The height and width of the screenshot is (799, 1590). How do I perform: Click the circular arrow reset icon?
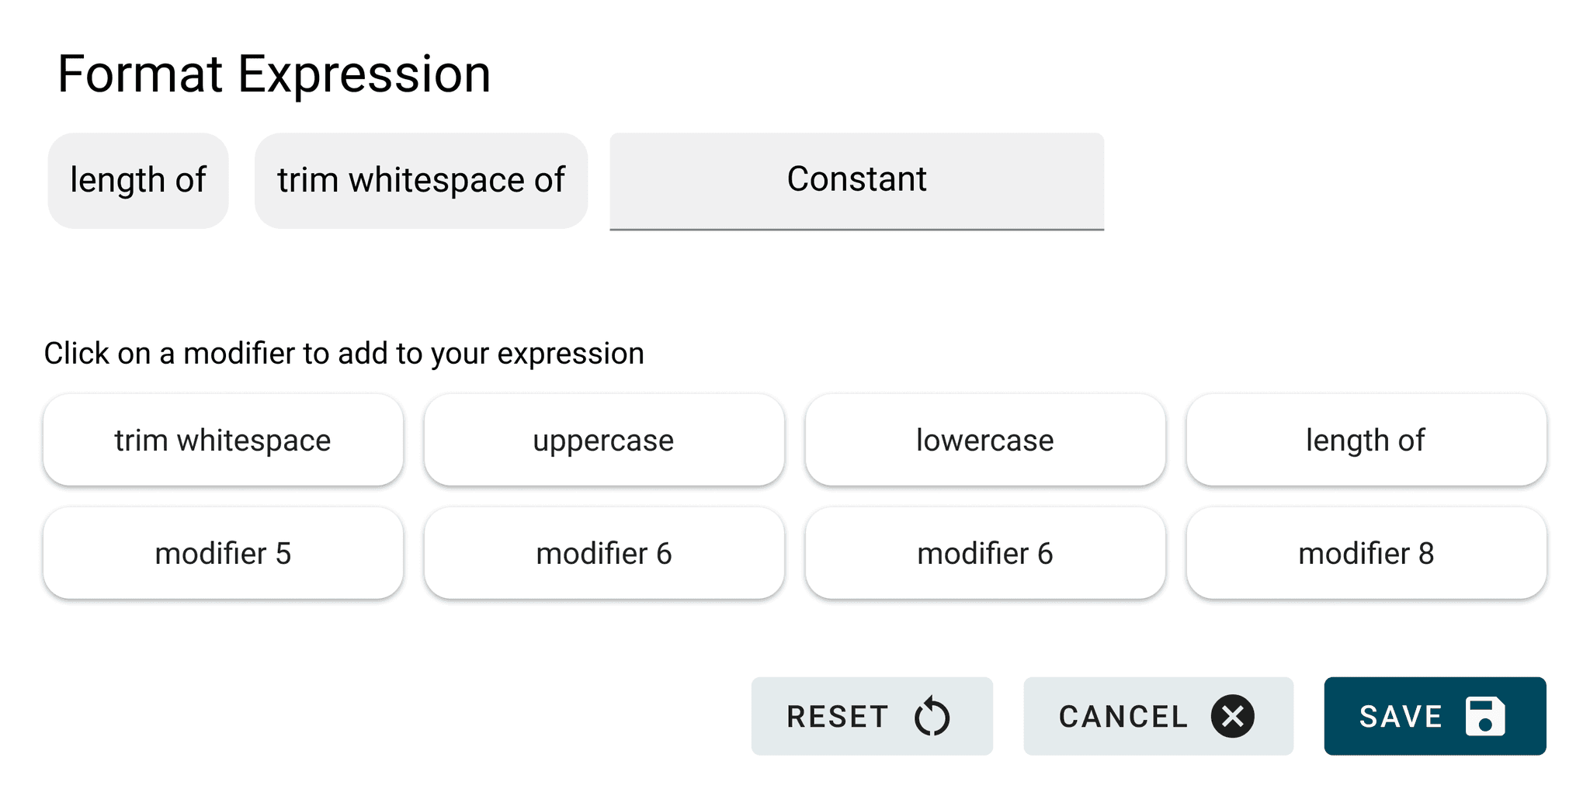pos(932,716)
